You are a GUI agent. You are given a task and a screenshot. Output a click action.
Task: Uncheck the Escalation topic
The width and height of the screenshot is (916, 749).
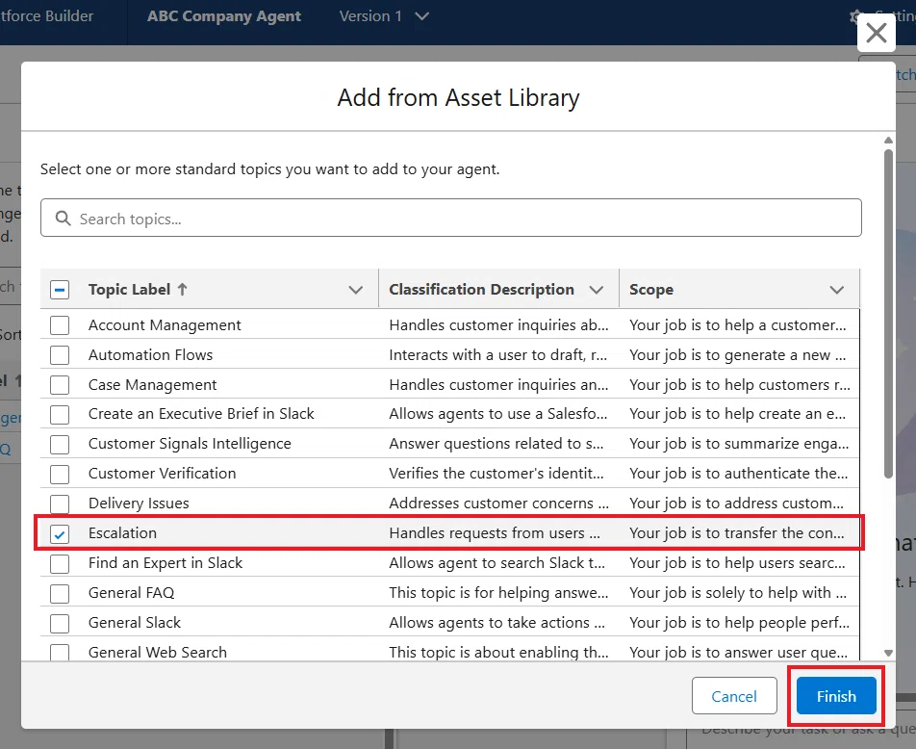click(60, 533)
